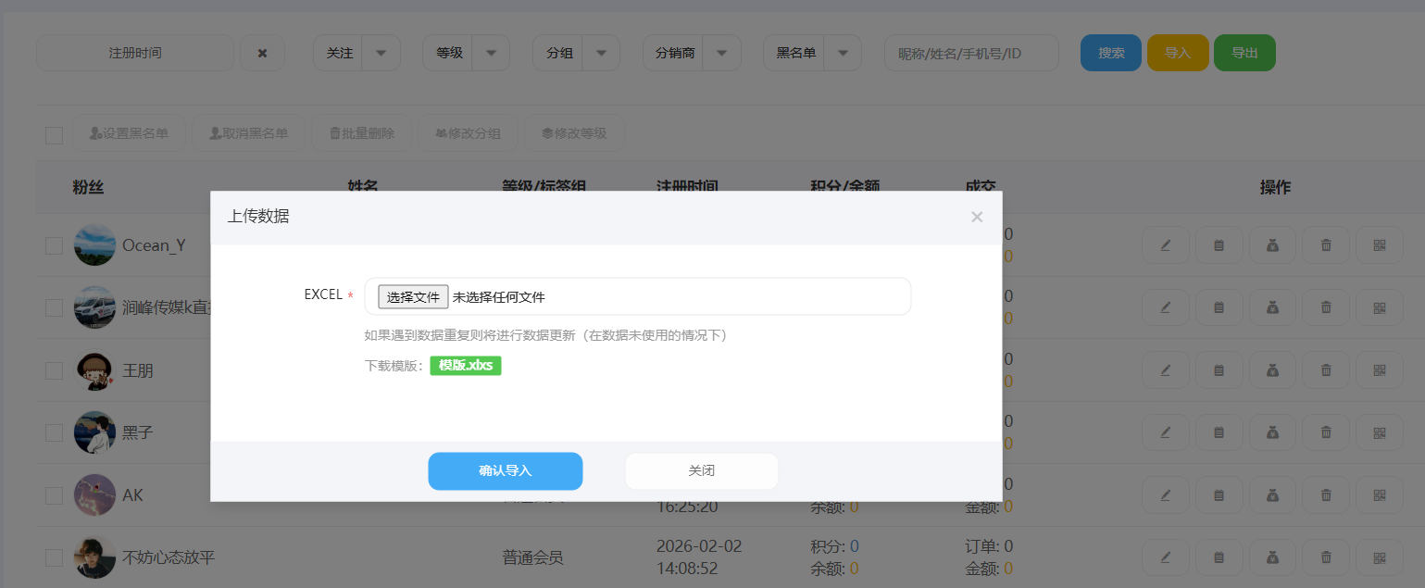Screen dimensions: 1425x588
Task: Click the 昵称/姓名/手机号/ID search field
Action: [970, 54]
